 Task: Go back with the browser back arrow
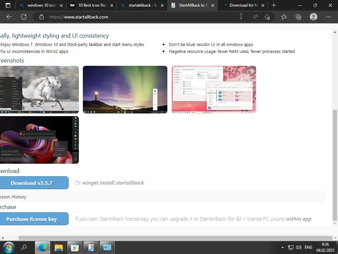[x=9, y=17]
